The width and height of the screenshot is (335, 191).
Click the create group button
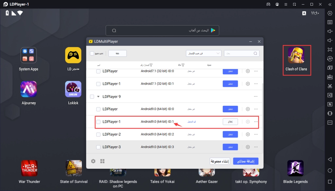coord(220,161)
